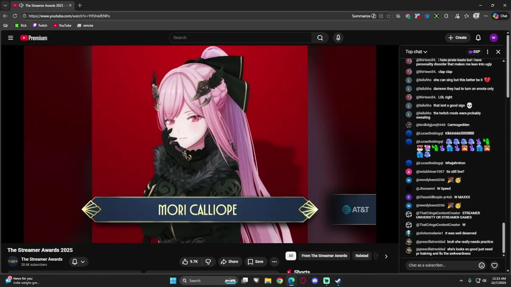Select From The Streamer Awards chip
Viewport: 511px width, 287px height.
[324, 256]
